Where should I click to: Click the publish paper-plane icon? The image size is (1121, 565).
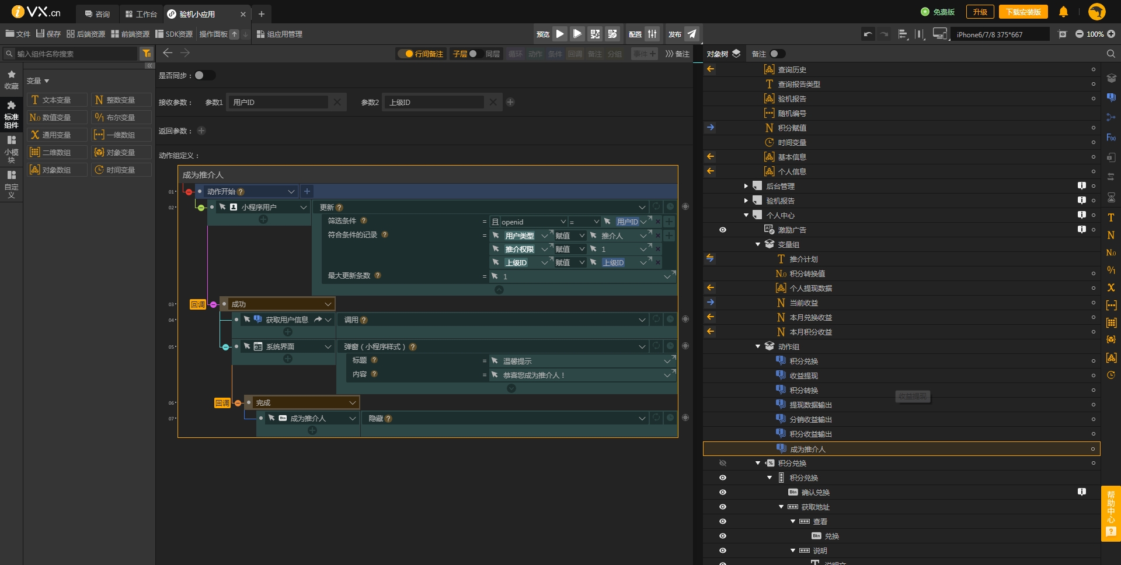pos(692,34)
